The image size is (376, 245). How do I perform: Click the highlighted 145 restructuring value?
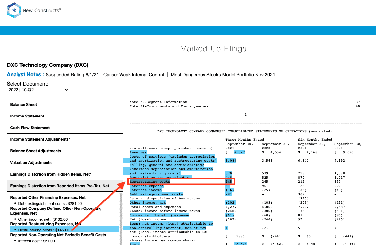coord(228,181)
